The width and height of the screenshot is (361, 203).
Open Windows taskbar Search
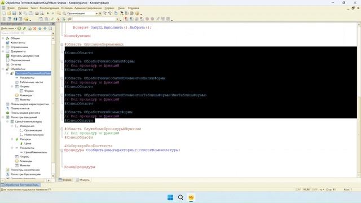180,197
